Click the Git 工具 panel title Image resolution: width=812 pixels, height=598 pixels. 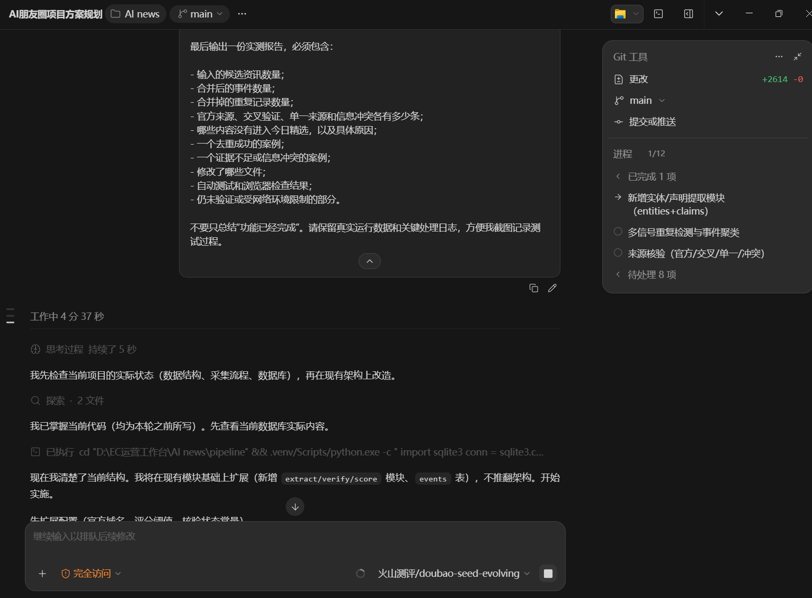tap(630, 57)
